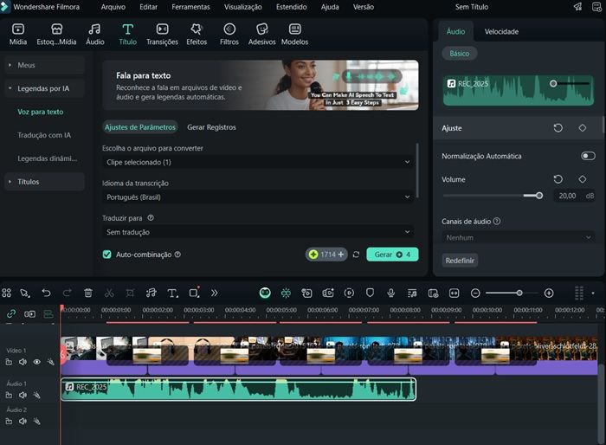Image resolution: width=606 pixels, height=445 pixels.
Task: Reset Ajuste section with circular arrow
Action: (558, 127)
